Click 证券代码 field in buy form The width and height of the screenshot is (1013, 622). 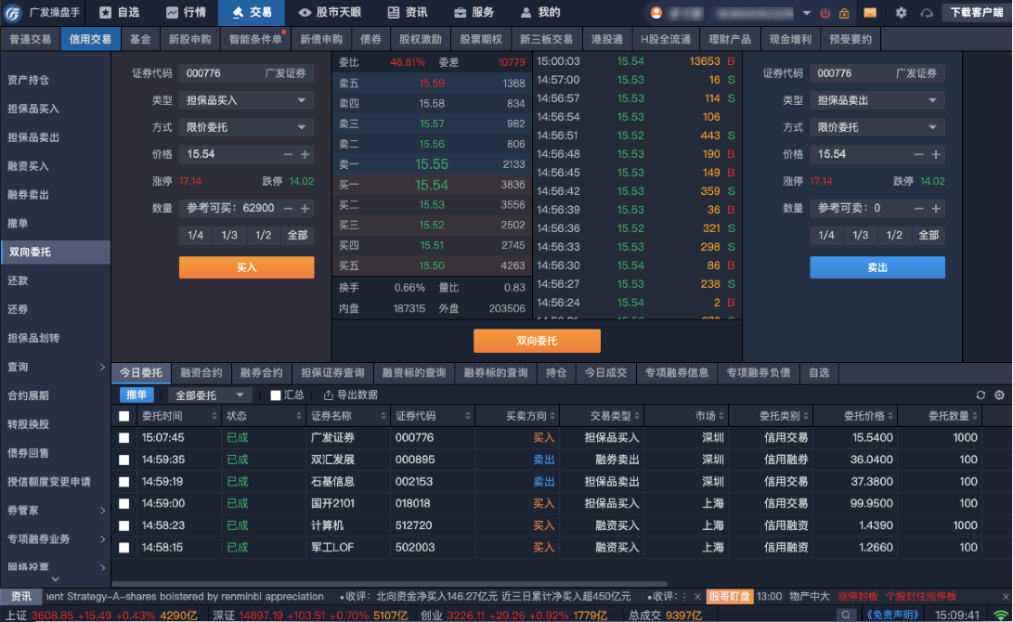pyautogui.click(x=247, y=73)
